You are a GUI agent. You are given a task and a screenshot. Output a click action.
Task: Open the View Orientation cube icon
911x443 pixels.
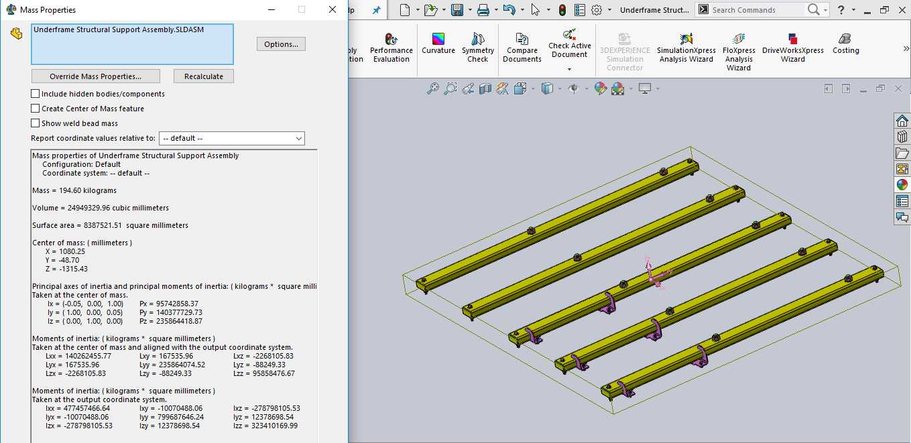tap(520, 88)
